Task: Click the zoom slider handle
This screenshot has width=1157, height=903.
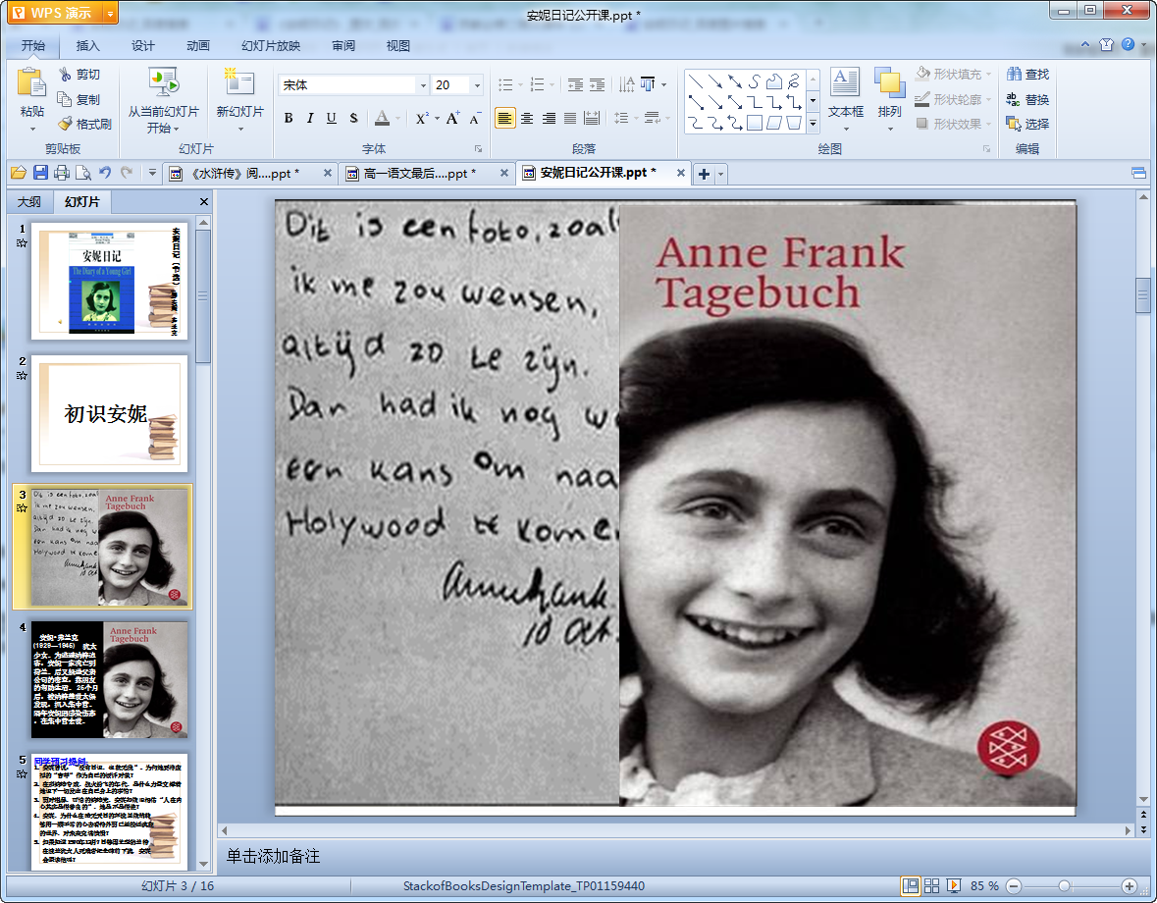Action: (x=1064, y=886)
